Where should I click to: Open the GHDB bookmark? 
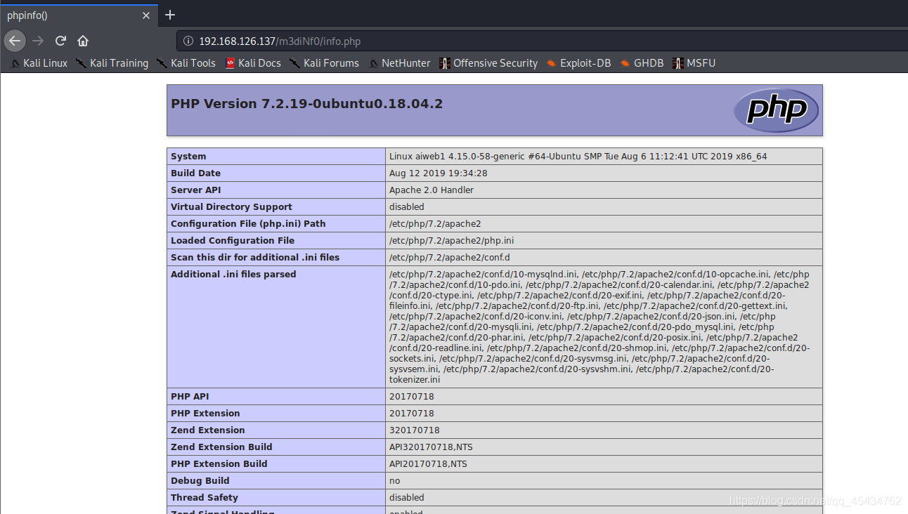coord(642,63)
